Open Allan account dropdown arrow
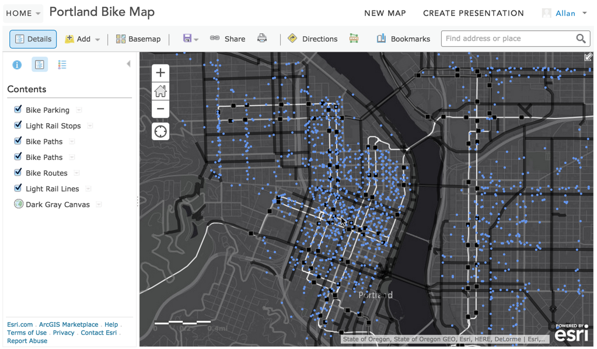This screenshot has width=597, height=349. [584, 13]
